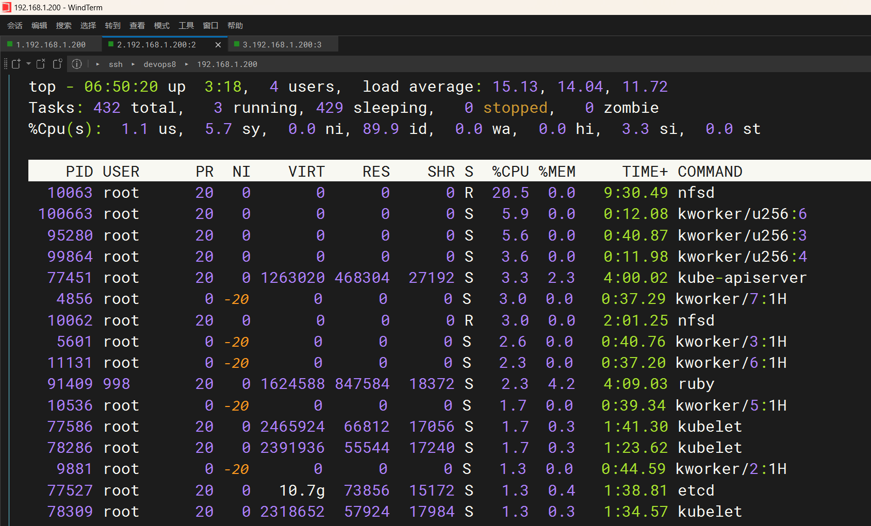Click the session info circle icon
Screen dimensions: 871x526
point(77,64)
